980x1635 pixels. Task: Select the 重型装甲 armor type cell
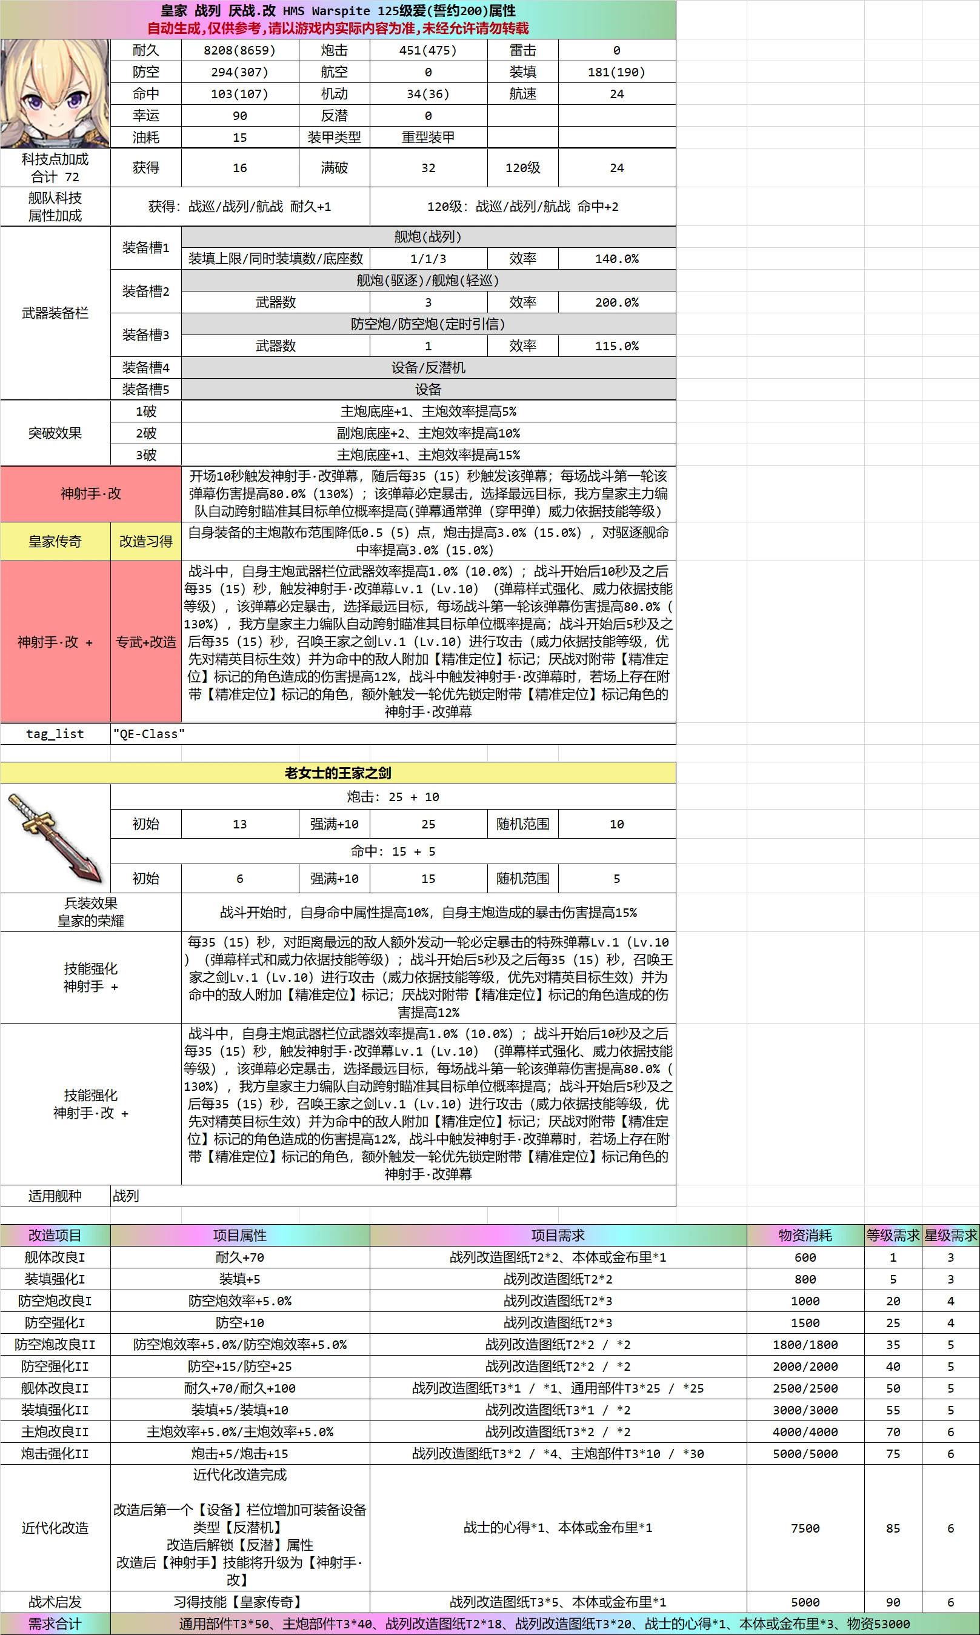(x=428, y=138)
